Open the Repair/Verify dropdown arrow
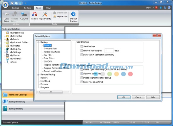Screen dimensions: 173x126 coord(45,21)
